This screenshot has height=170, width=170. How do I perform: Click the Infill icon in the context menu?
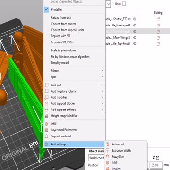tap(46, 124)
